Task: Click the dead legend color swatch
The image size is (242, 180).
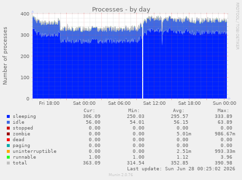Action: 8,140
